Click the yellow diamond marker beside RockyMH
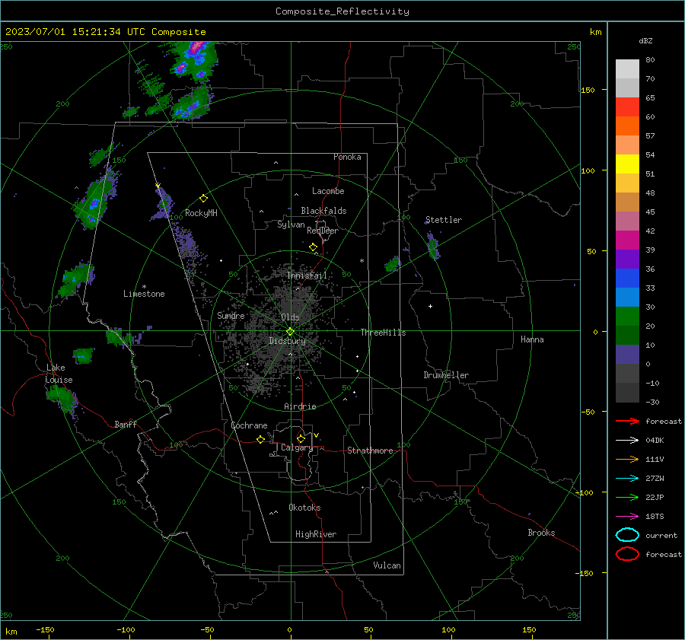 tap(203, 199)
